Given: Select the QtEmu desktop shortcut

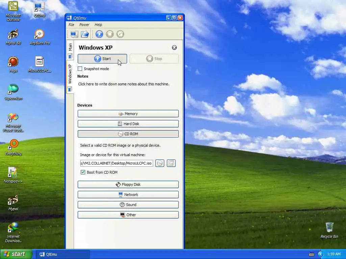Looking at the screenshot, I should (40, 10).
